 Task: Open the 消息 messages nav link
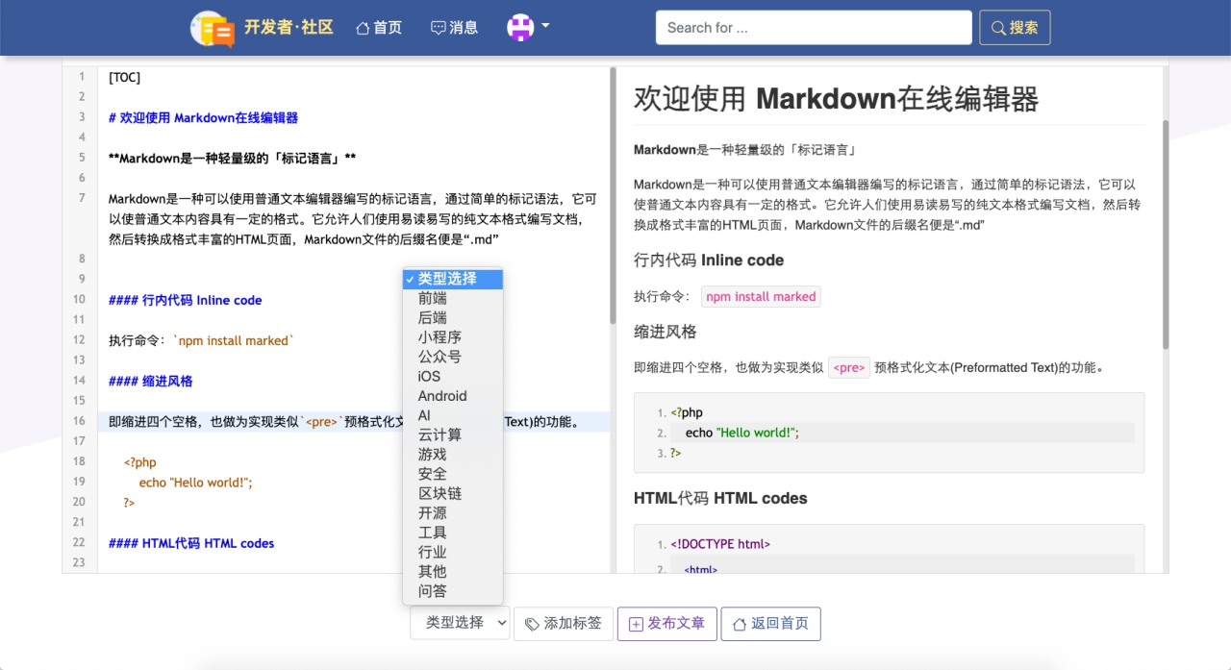pyautogui.click(x=454, y=28)
